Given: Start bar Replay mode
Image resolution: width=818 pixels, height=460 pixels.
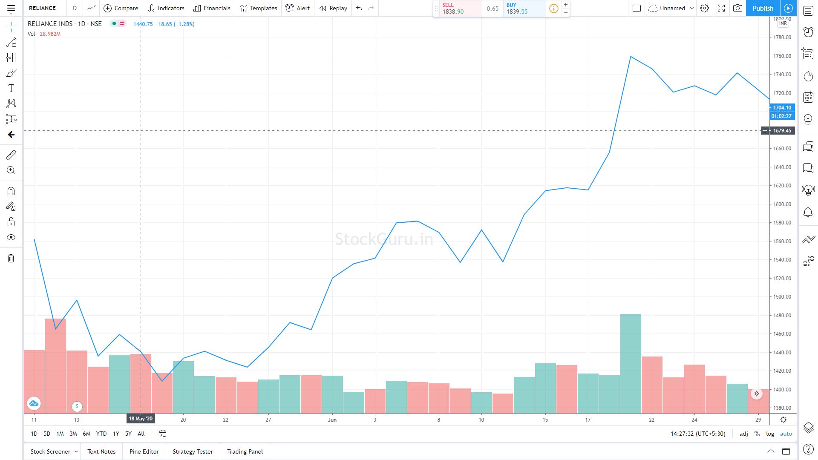Looking at the screenshot, I should point(333,8).
